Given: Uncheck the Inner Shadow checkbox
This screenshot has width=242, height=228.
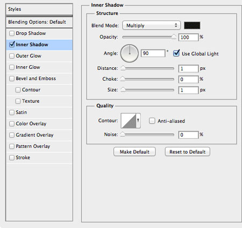Looking at the screenshot, I should pyautogui.click(x=12, y=45).
